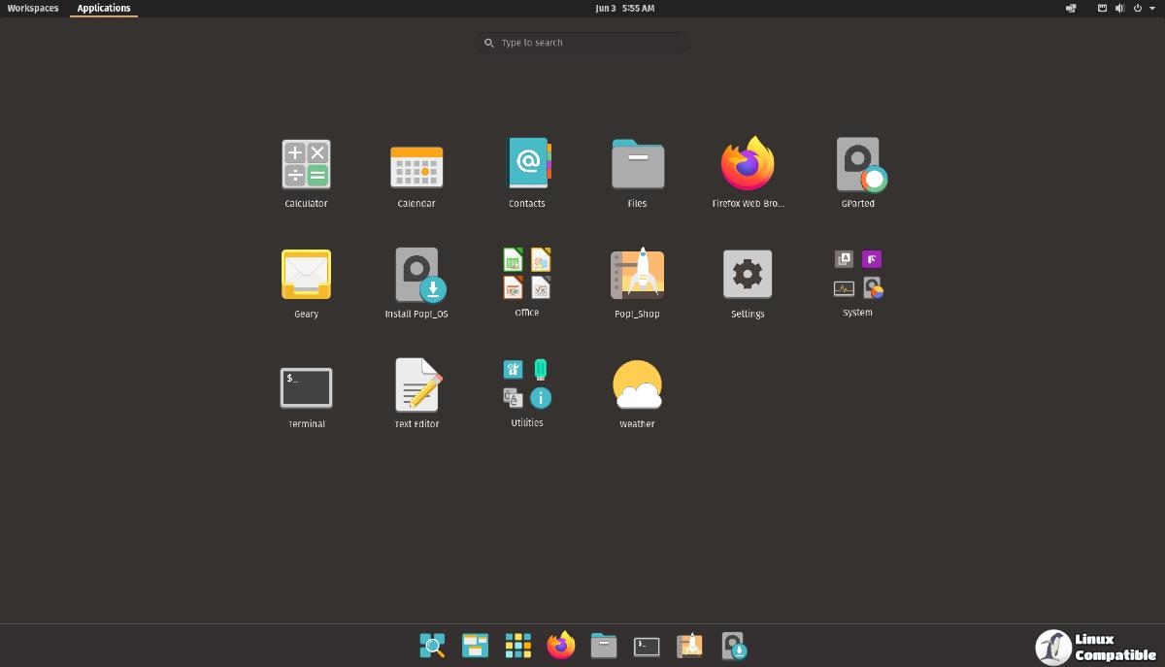Click the date and time clock
1165x667 pixels.
point(624,8)
